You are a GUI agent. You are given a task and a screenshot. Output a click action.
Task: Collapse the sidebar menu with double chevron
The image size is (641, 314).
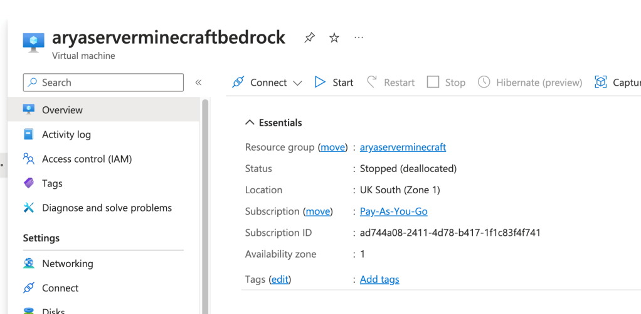[x=198, y=83]
